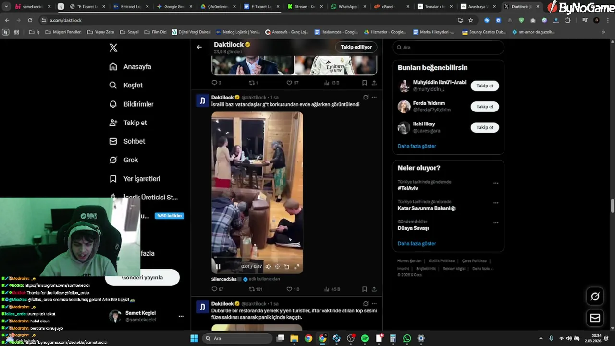The width and height of the screenshot is (615, 346).
Task: Click the Takip ediliyor following button
Action: coord(356,47)
